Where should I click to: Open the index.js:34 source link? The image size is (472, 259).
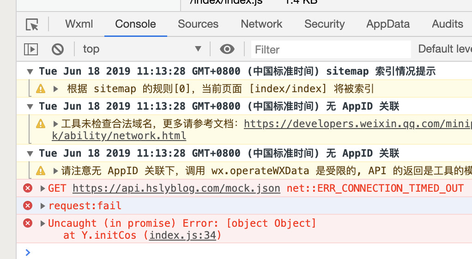(x=183, y=235)
